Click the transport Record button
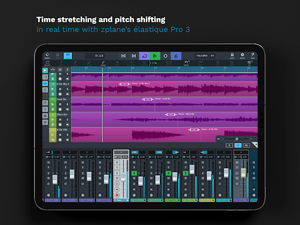The image size is (300, 225). 165,56
